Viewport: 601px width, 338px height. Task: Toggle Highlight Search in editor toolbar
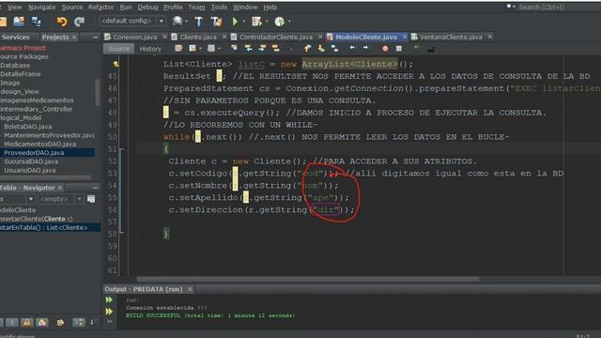pos(276,48)
